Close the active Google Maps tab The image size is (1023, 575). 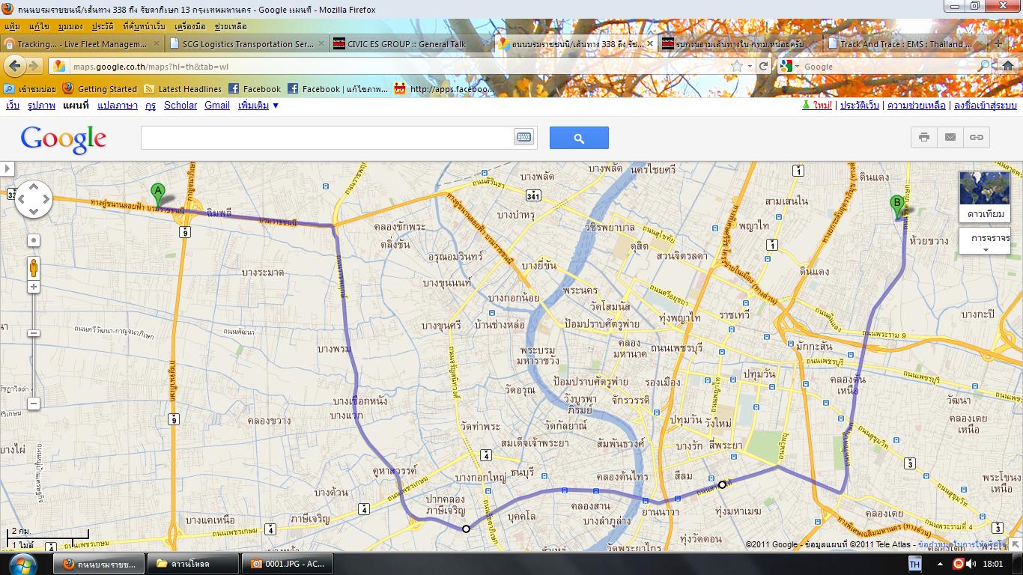pyautogui.click(x=649, y=44)
